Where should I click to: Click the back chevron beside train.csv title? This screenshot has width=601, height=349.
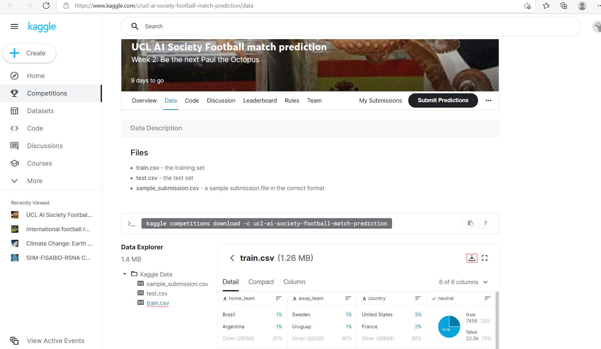232,258
